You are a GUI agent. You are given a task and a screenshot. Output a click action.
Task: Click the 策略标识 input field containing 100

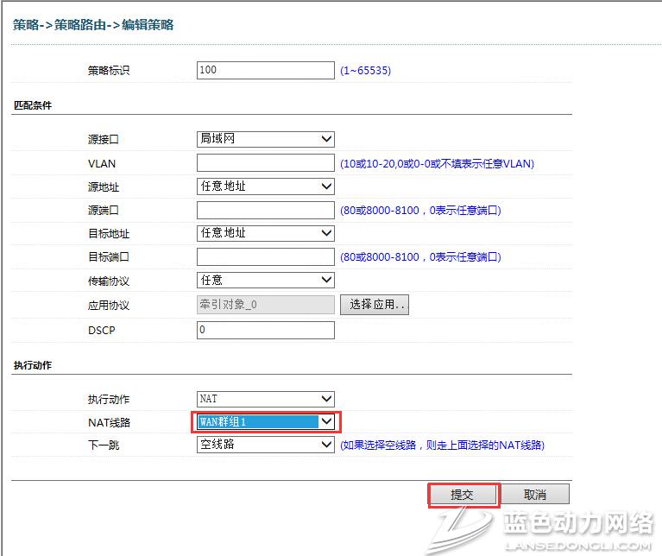point(265,70)
